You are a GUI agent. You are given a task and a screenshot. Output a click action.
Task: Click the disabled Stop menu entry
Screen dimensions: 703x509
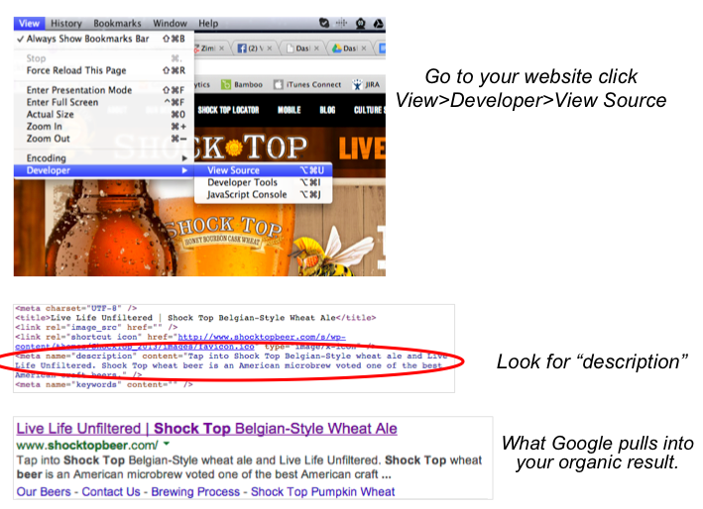[x=104, y=58]
